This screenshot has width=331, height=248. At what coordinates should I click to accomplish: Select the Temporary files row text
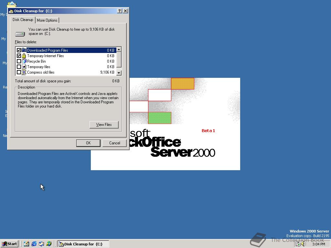pos(39,67)
